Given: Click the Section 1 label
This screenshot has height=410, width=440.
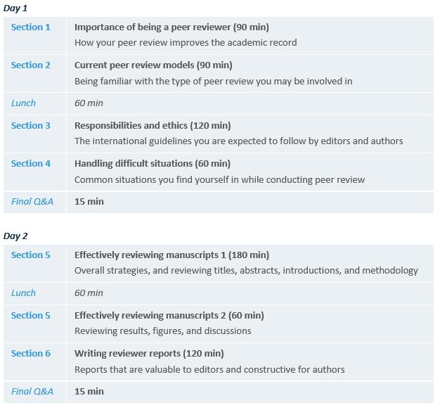Looking at the screenshot, I should pyautogui.click(x=31, y=27).
